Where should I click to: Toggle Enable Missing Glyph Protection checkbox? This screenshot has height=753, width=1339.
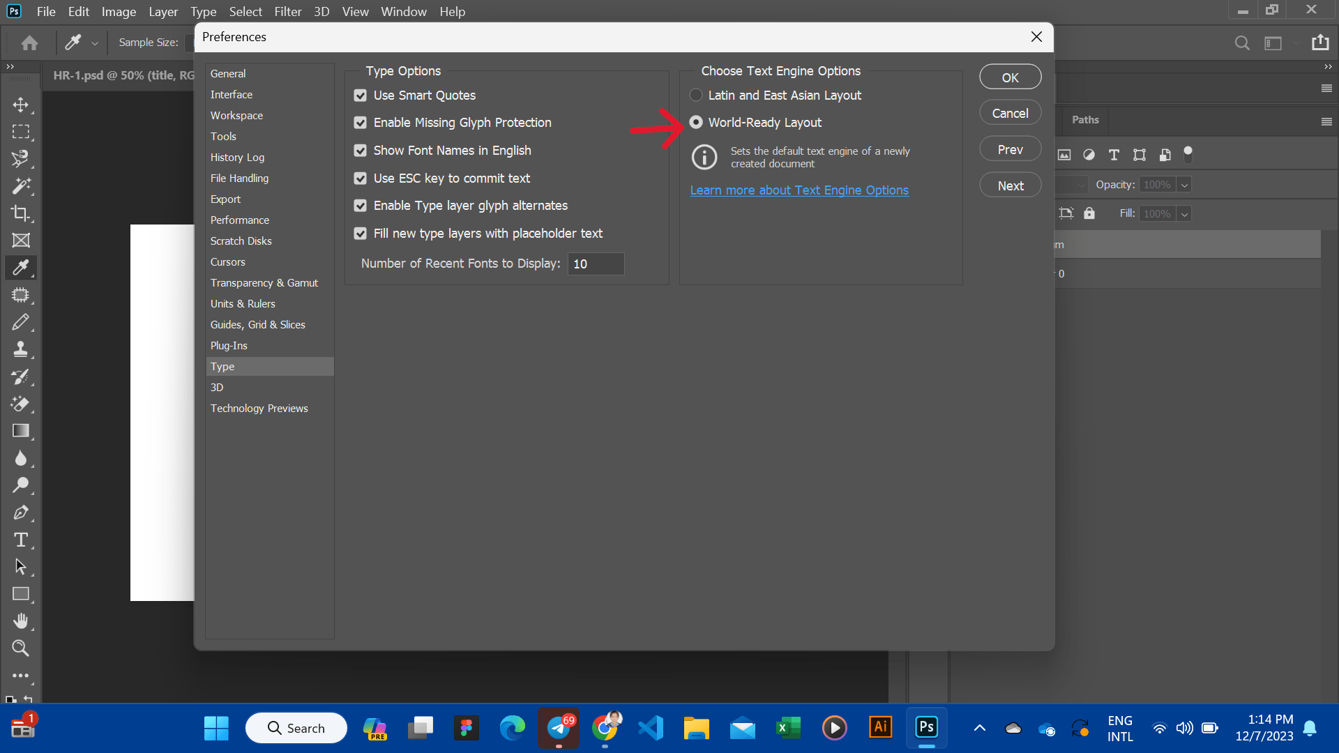pos(360,123)
